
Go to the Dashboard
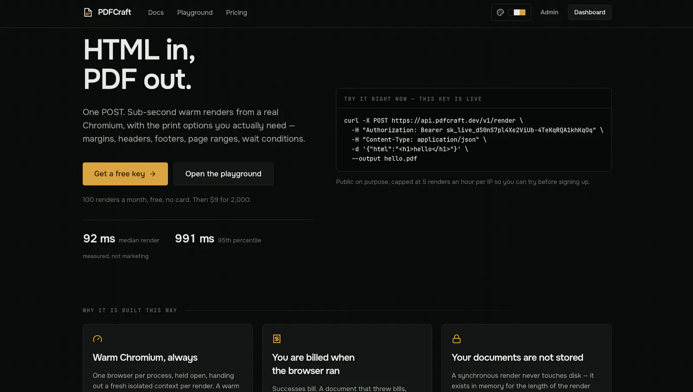[589, 12]
